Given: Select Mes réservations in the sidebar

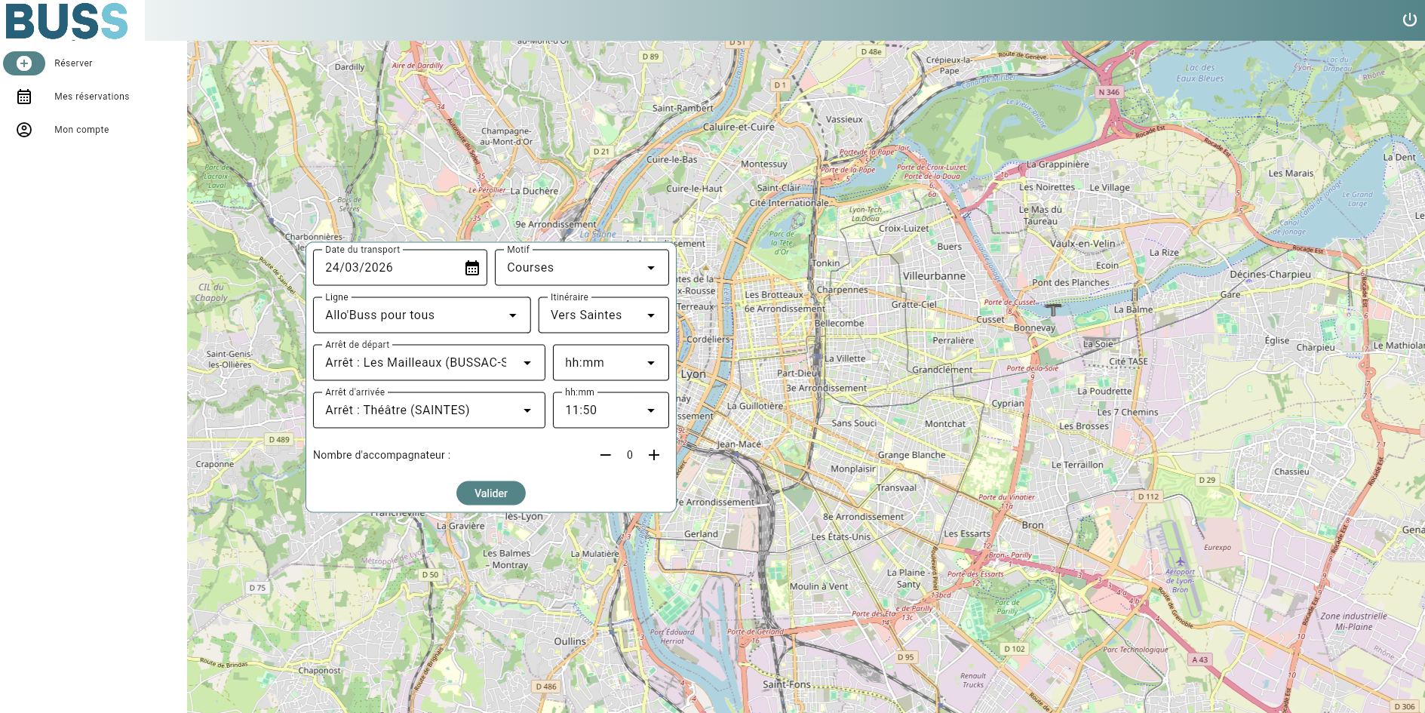Looking at the screenshot, I should point(91,96).
